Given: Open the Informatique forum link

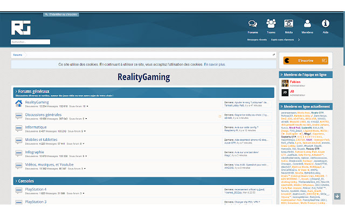Looking at the screenshot, I should [36, 127].
